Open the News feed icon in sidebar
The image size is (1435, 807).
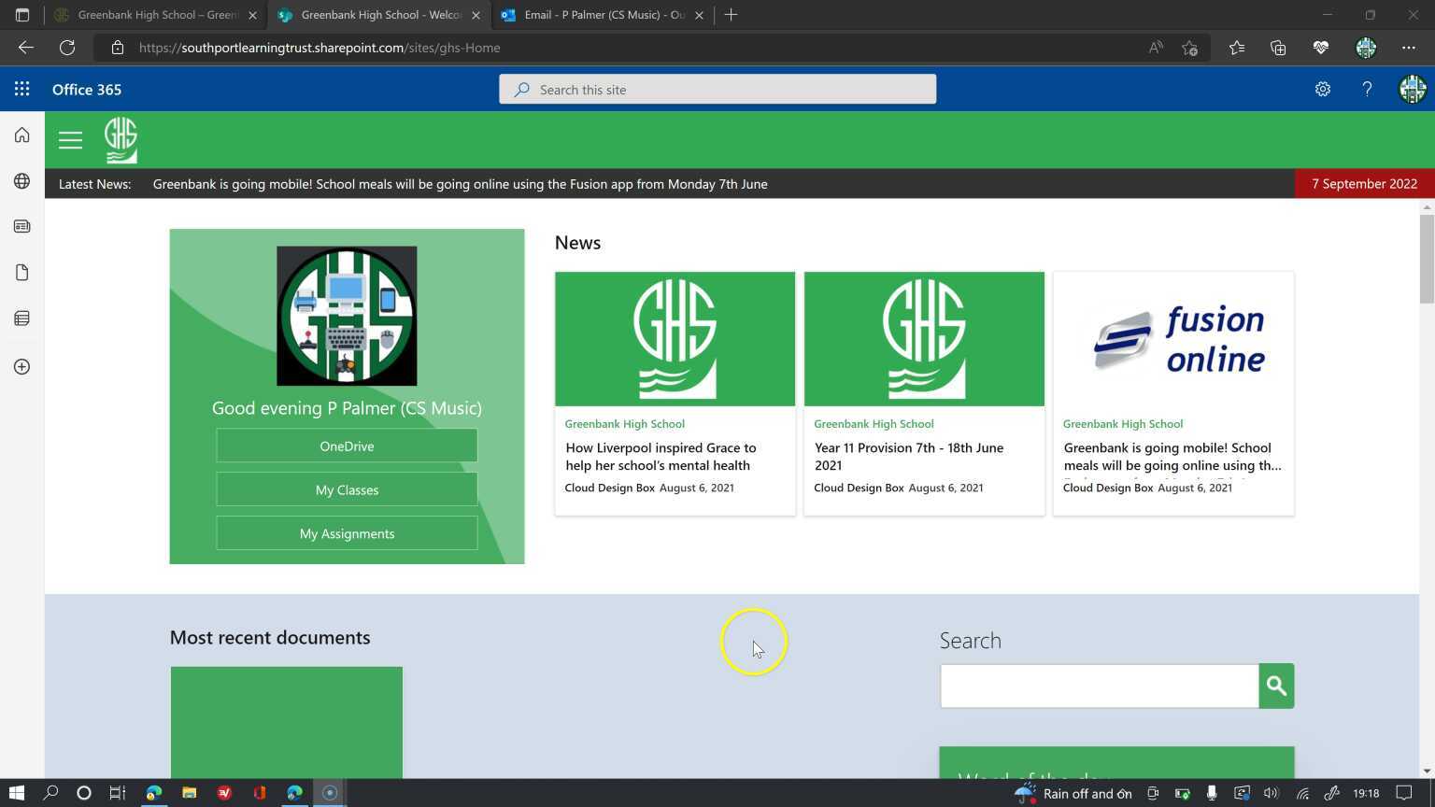tap(21, 226)
